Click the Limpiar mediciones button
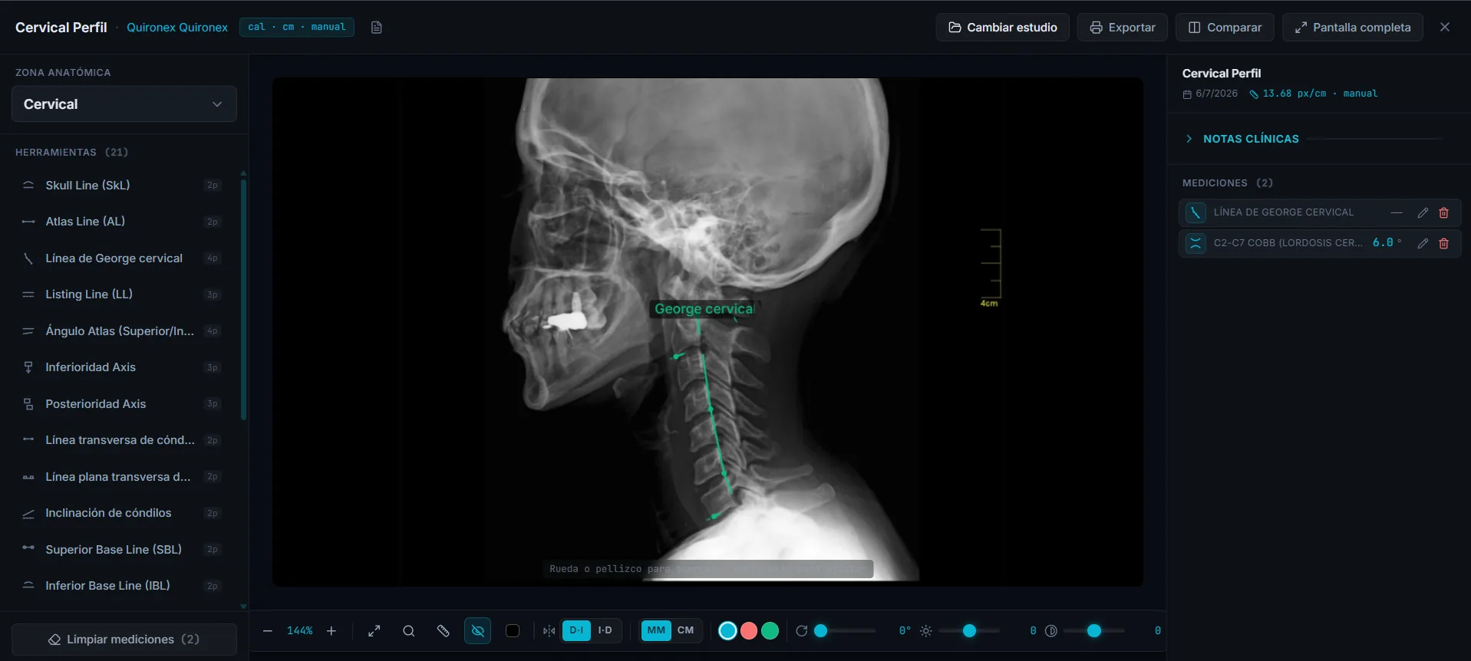This screenshot has width=1471, height=661. coord(124,640)
